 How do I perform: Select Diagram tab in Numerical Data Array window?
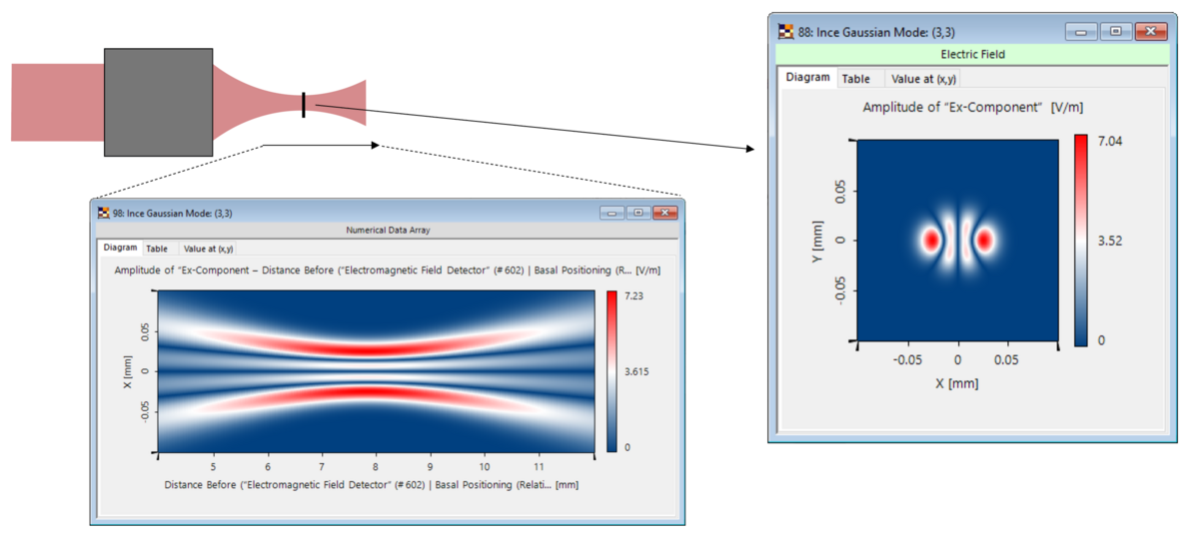[x=119, y=248]
